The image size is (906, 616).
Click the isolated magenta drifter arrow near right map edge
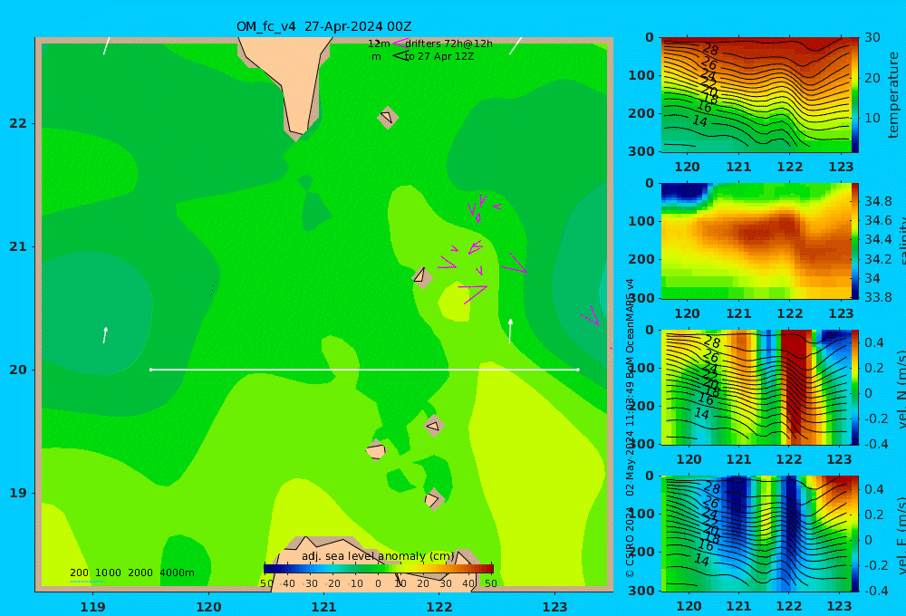tap(591, 316)
